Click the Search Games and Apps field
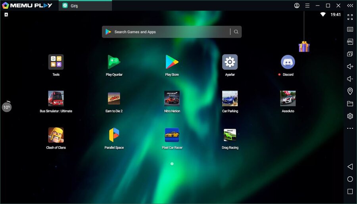The height and width of the screenshot is (204, 357). click(172, 32)
